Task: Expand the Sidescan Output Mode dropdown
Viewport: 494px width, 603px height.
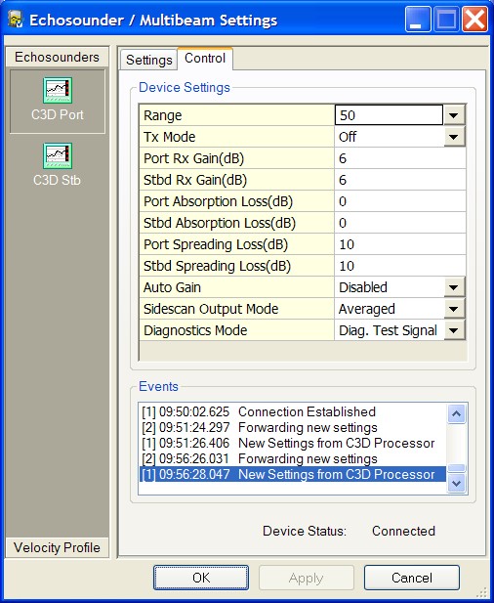Action: [454, 309]
